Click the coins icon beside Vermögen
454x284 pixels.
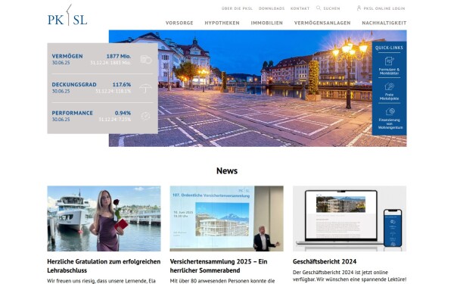(146, 59)
